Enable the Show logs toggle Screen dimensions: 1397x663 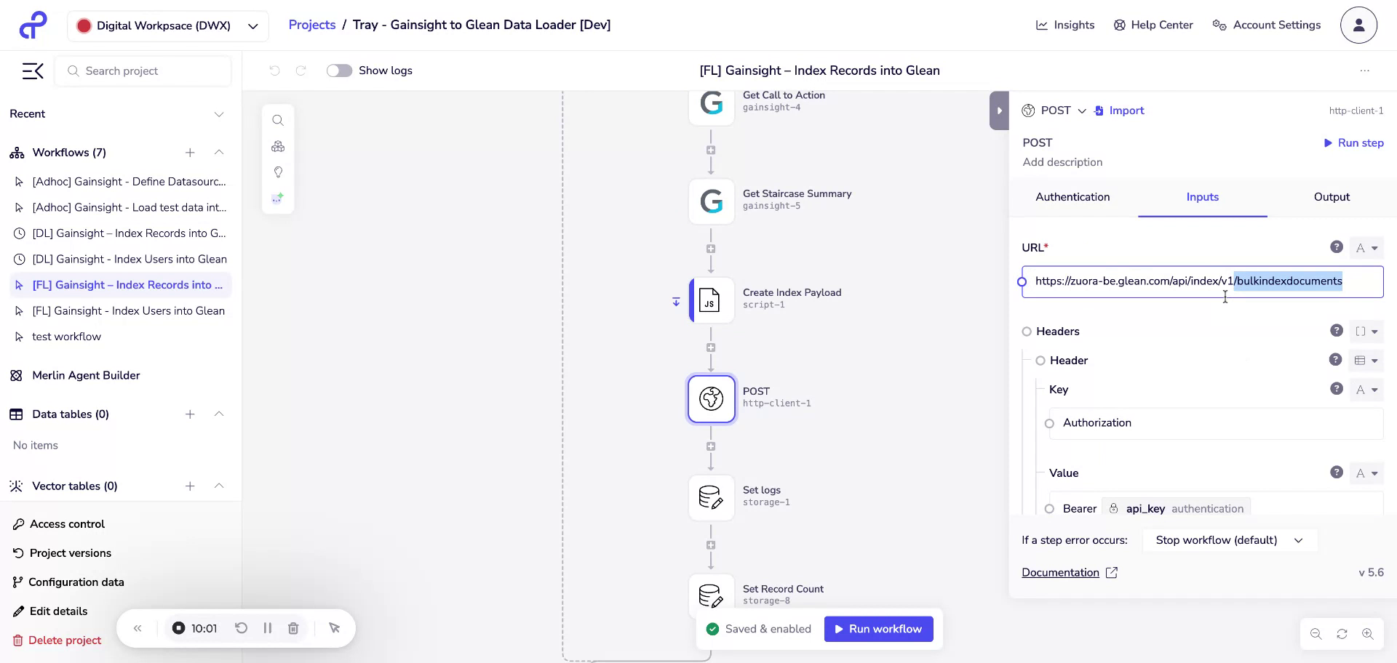point(339,71)
